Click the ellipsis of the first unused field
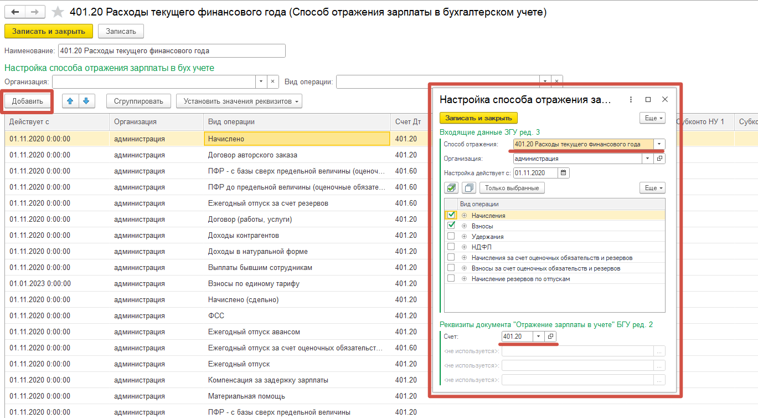This screenshot has height=418, width=758. tap(659, 351)
